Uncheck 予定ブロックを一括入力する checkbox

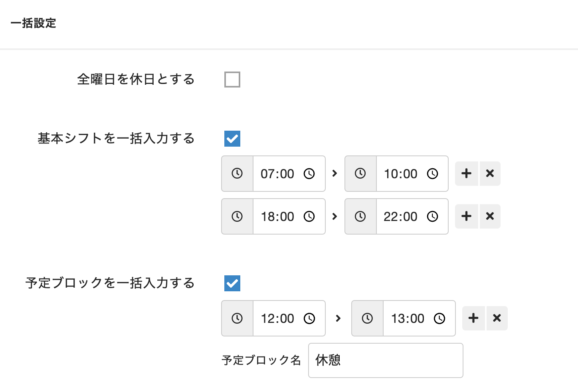click(232, 283)
